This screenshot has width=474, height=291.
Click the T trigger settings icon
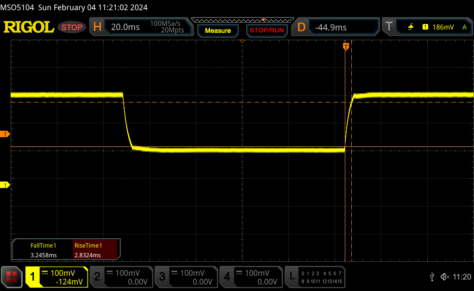388,27
